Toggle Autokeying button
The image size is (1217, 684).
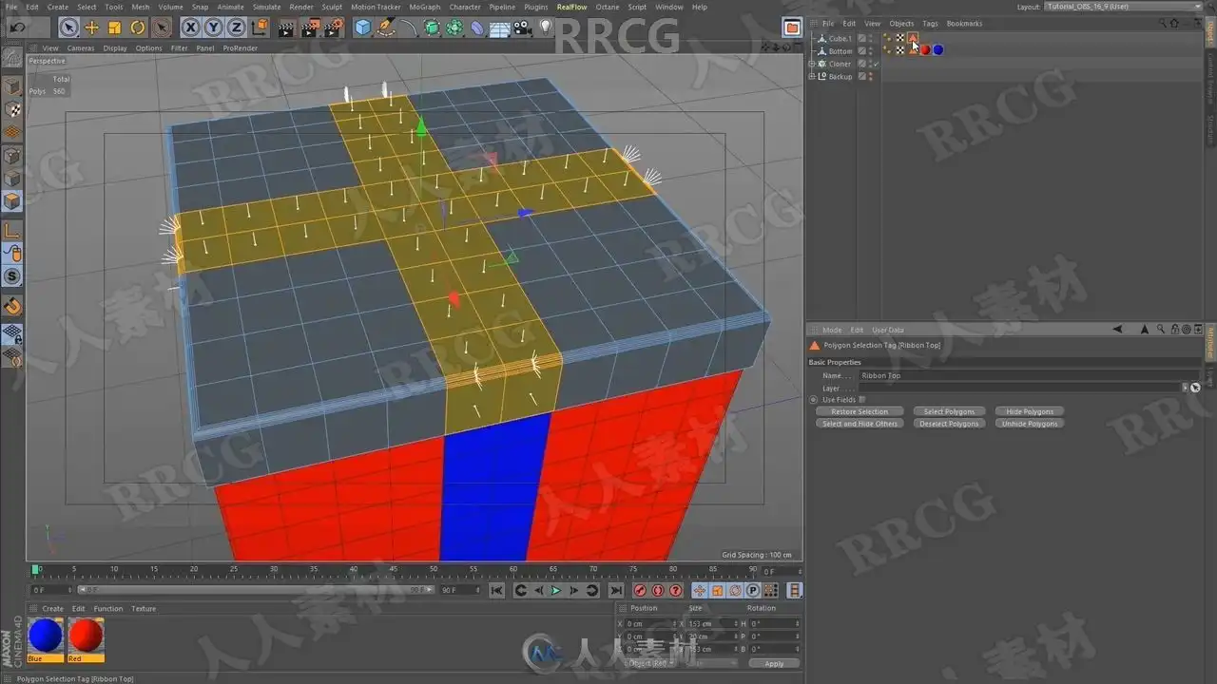click(x=658, y=590)
